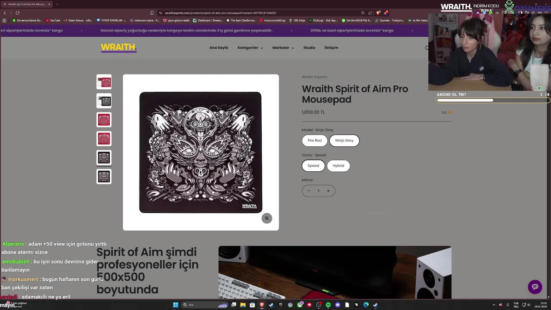Viewport: 551px width, 310px height.
Task: Select the fifth grey mousepad thumbnail
Action: point(104,158)
